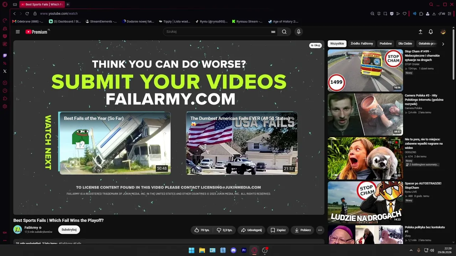Select the Podobne filter chip

click(x=386, y=44)
